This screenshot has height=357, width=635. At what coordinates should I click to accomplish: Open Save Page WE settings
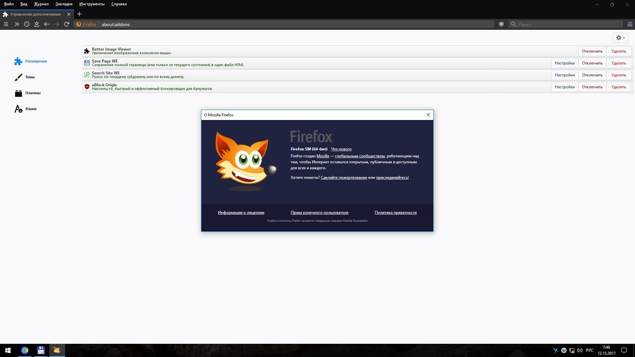point(565,63)
